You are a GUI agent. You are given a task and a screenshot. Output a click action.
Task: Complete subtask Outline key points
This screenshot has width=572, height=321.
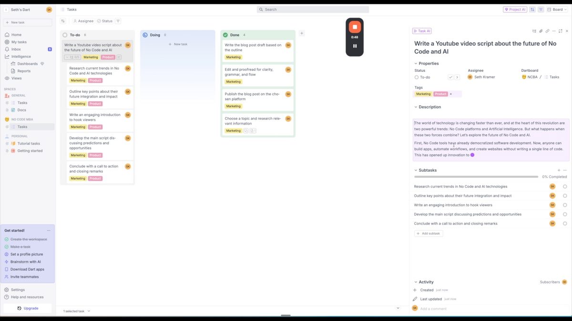pos(565,196)
